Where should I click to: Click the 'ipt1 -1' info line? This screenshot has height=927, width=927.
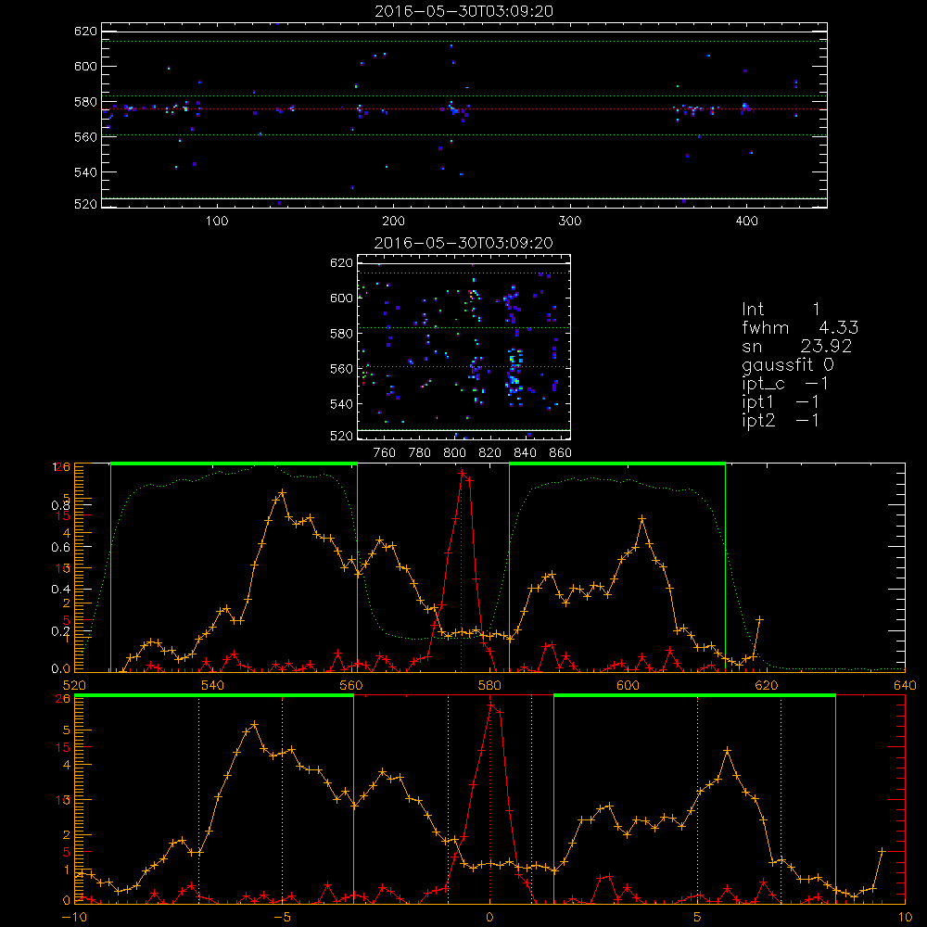(x=781, y=402)
